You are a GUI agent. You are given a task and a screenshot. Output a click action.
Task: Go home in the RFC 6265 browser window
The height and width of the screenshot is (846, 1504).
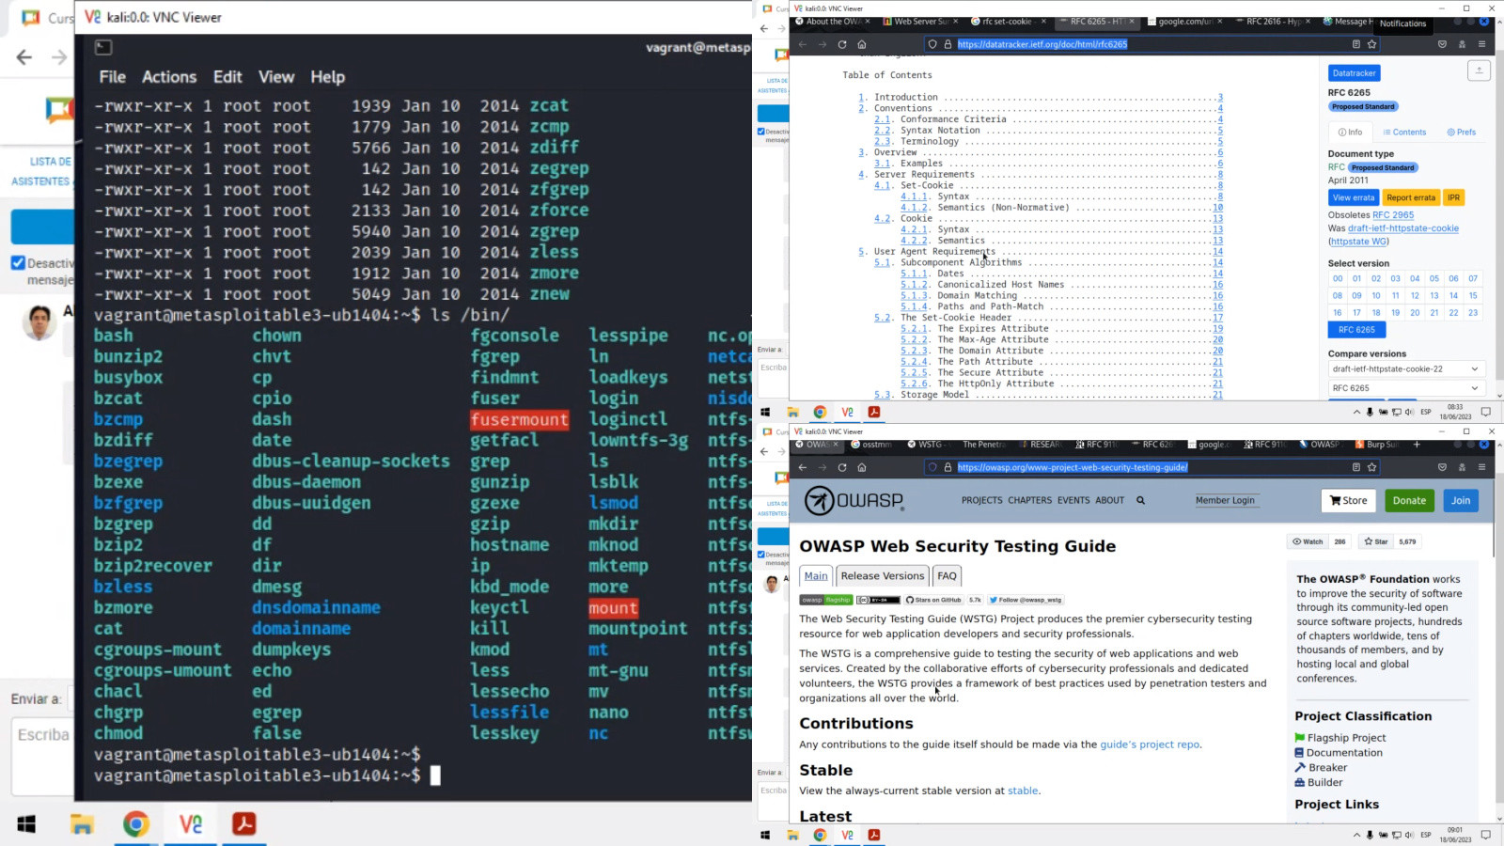click(x=862, y=44)
